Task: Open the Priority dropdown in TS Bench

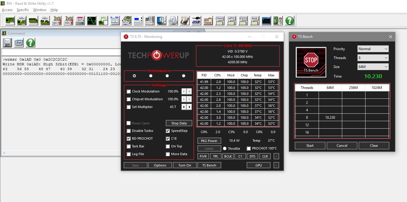Action: [373, 49]
